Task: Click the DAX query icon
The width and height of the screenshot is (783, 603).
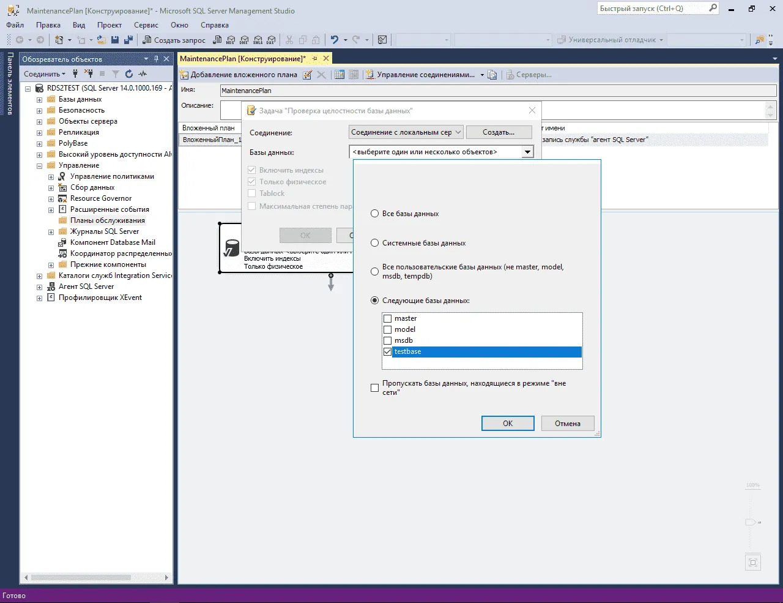Action: (x=271, y=40)
